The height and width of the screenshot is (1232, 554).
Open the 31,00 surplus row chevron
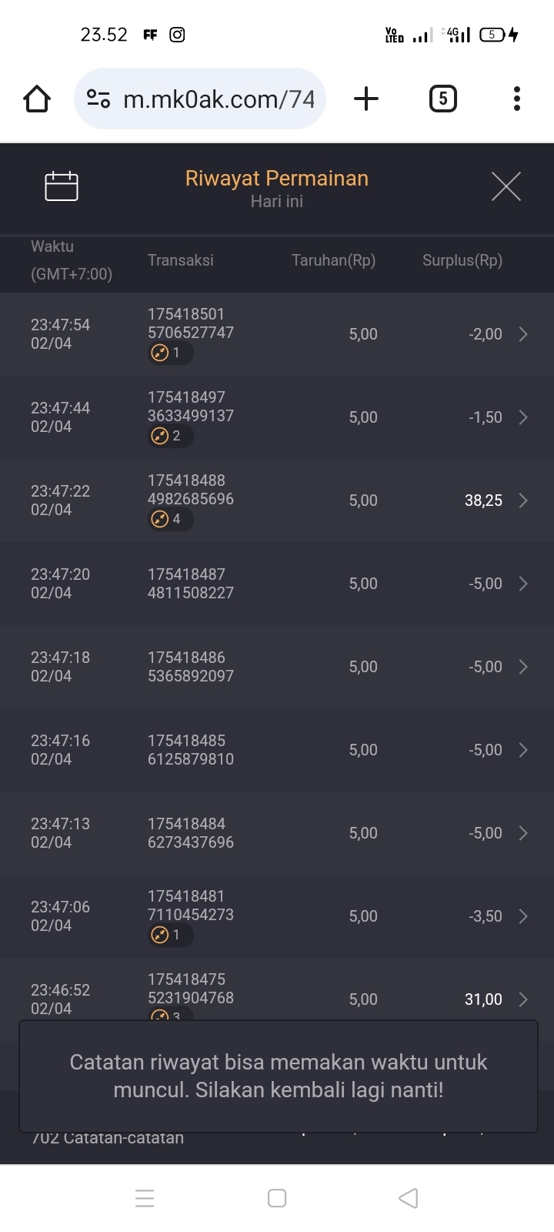point(523,999)
